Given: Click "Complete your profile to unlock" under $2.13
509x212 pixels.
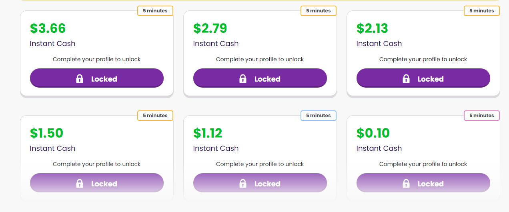Looking at the screenshot, I should (x=423, y=59).
